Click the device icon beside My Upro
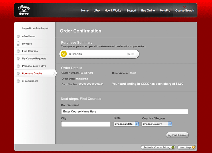Viewport: 212px width, 153px height. tap(18, 44)
